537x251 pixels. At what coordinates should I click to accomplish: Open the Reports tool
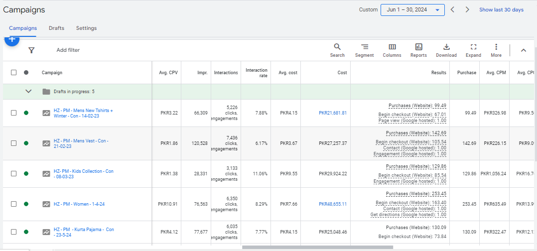click(x=418, y=50)
